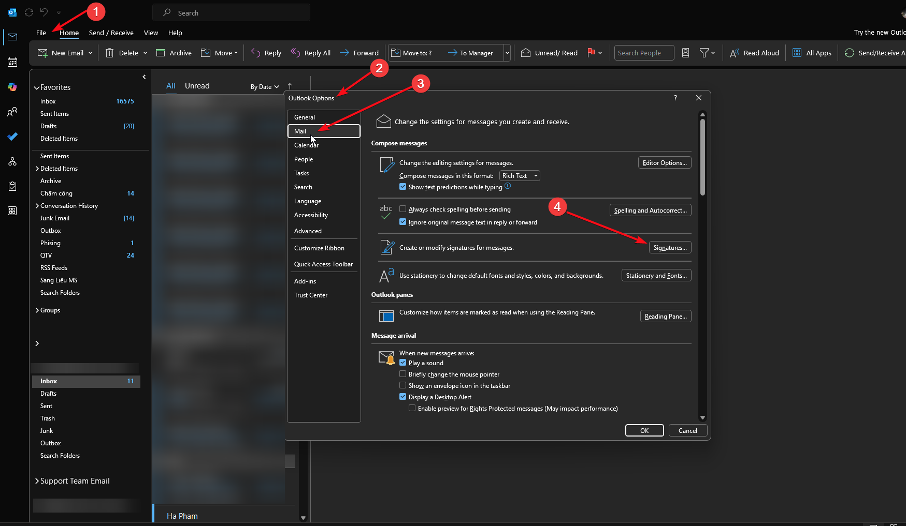Image resolution: width=906 pixels, height=526 pixels.
Task: Click the top Search box
Action: click(x=231, y=12)
